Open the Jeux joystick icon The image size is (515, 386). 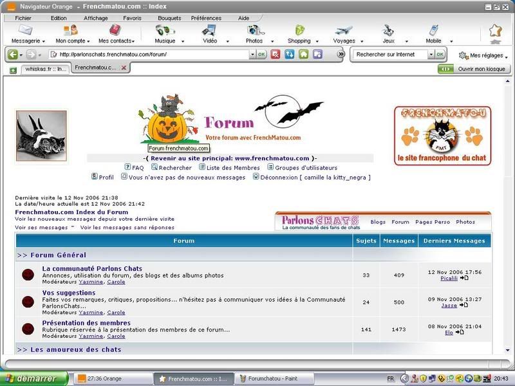pos(388,30)
